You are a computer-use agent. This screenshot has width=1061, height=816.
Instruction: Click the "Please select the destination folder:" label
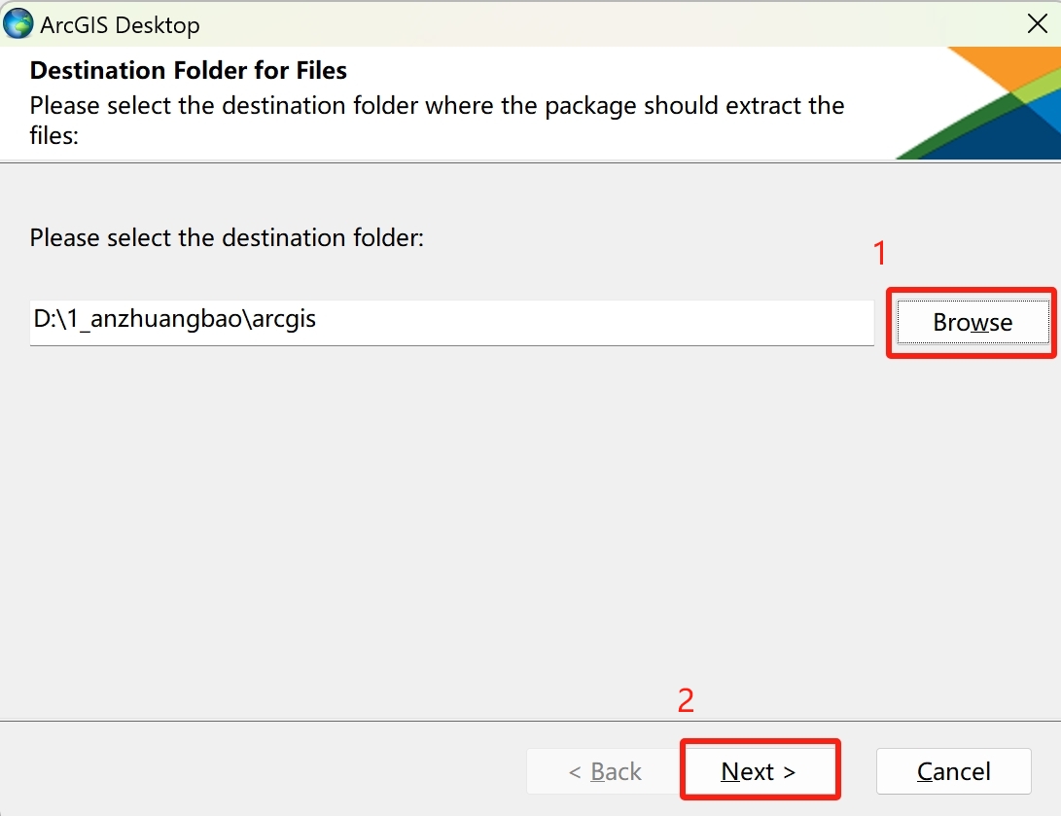tap(227, 238)
